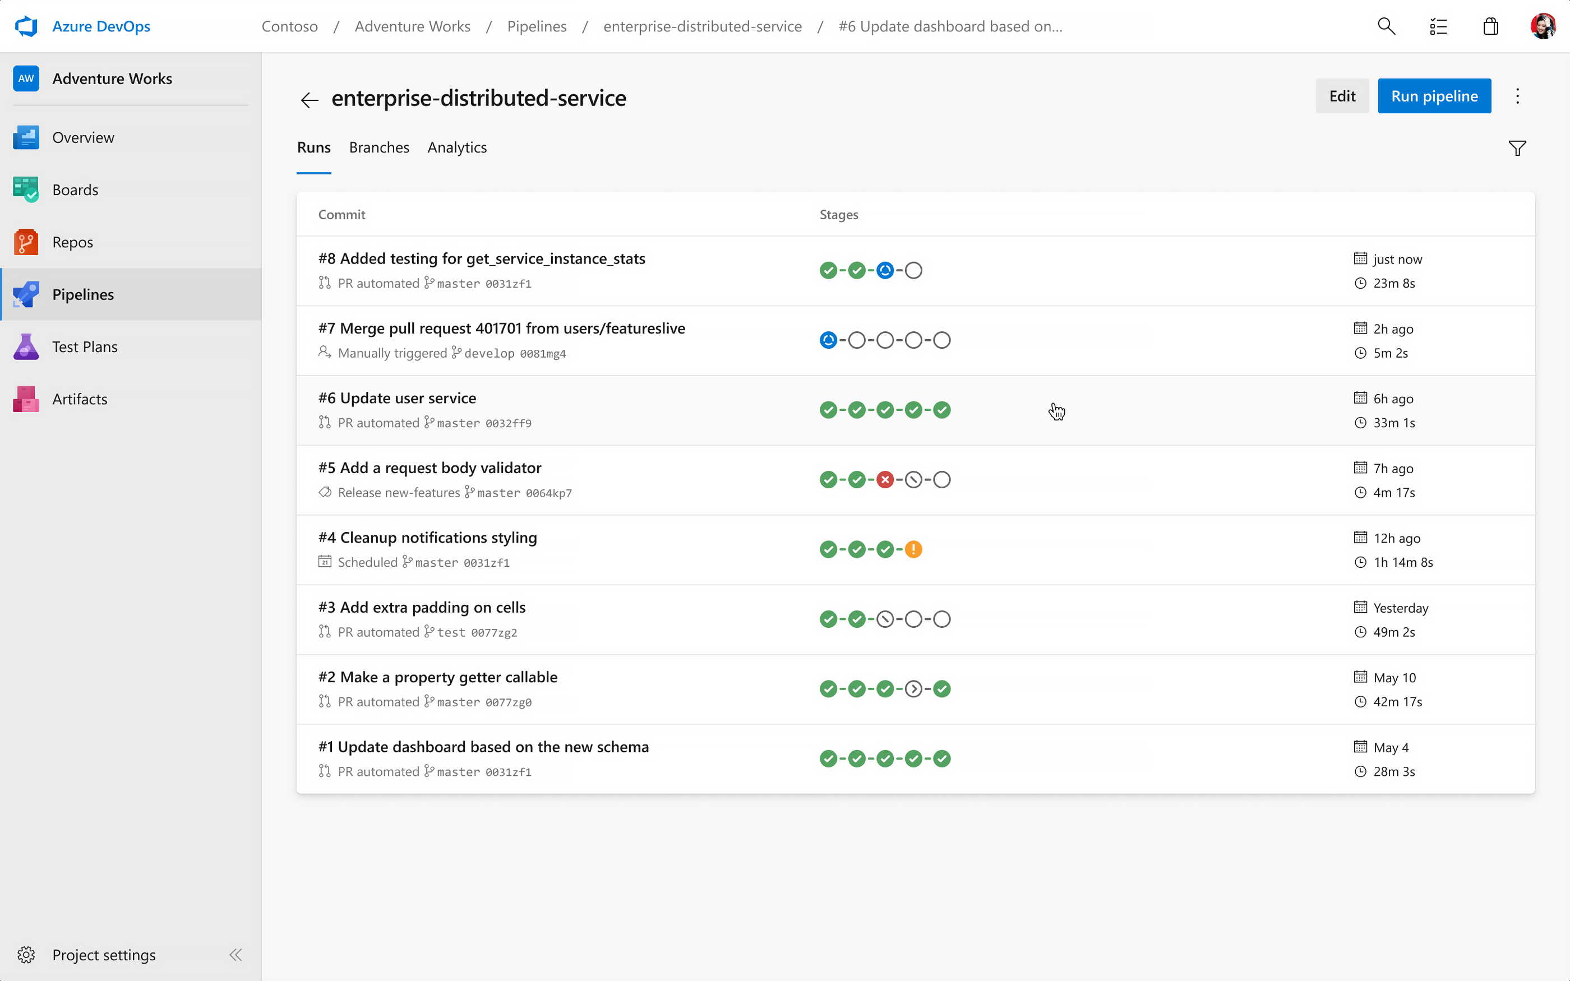Switch to the Analytics tab

tap(457, 147)
